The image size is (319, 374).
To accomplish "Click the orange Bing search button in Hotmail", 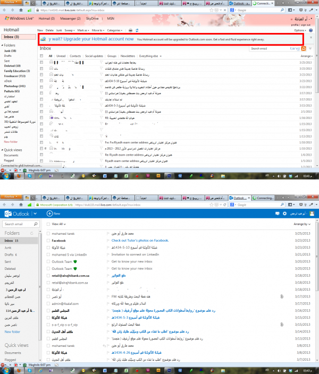I will (x=304, y=48).
